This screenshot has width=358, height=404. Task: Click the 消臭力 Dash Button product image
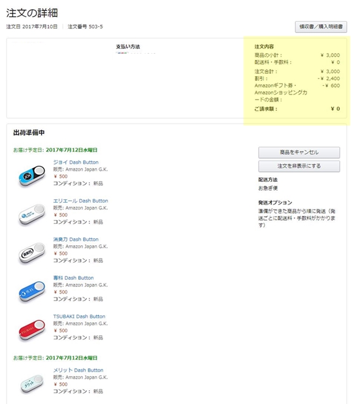point(32,253)
